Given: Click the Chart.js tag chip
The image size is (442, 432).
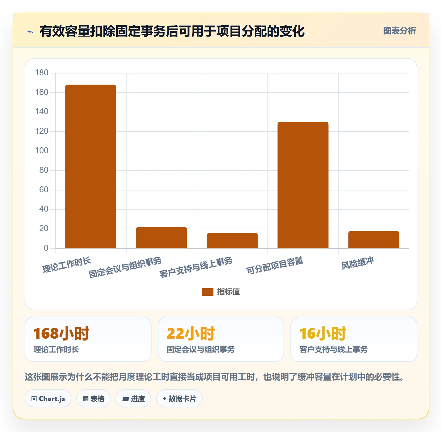Looking at the screenshot, I should (48, 399).
